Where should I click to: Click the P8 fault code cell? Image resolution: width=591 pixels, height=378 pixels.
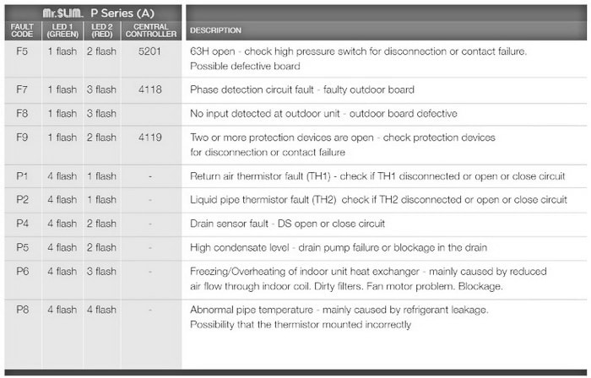pyautogui.click(x=22, y=310)
